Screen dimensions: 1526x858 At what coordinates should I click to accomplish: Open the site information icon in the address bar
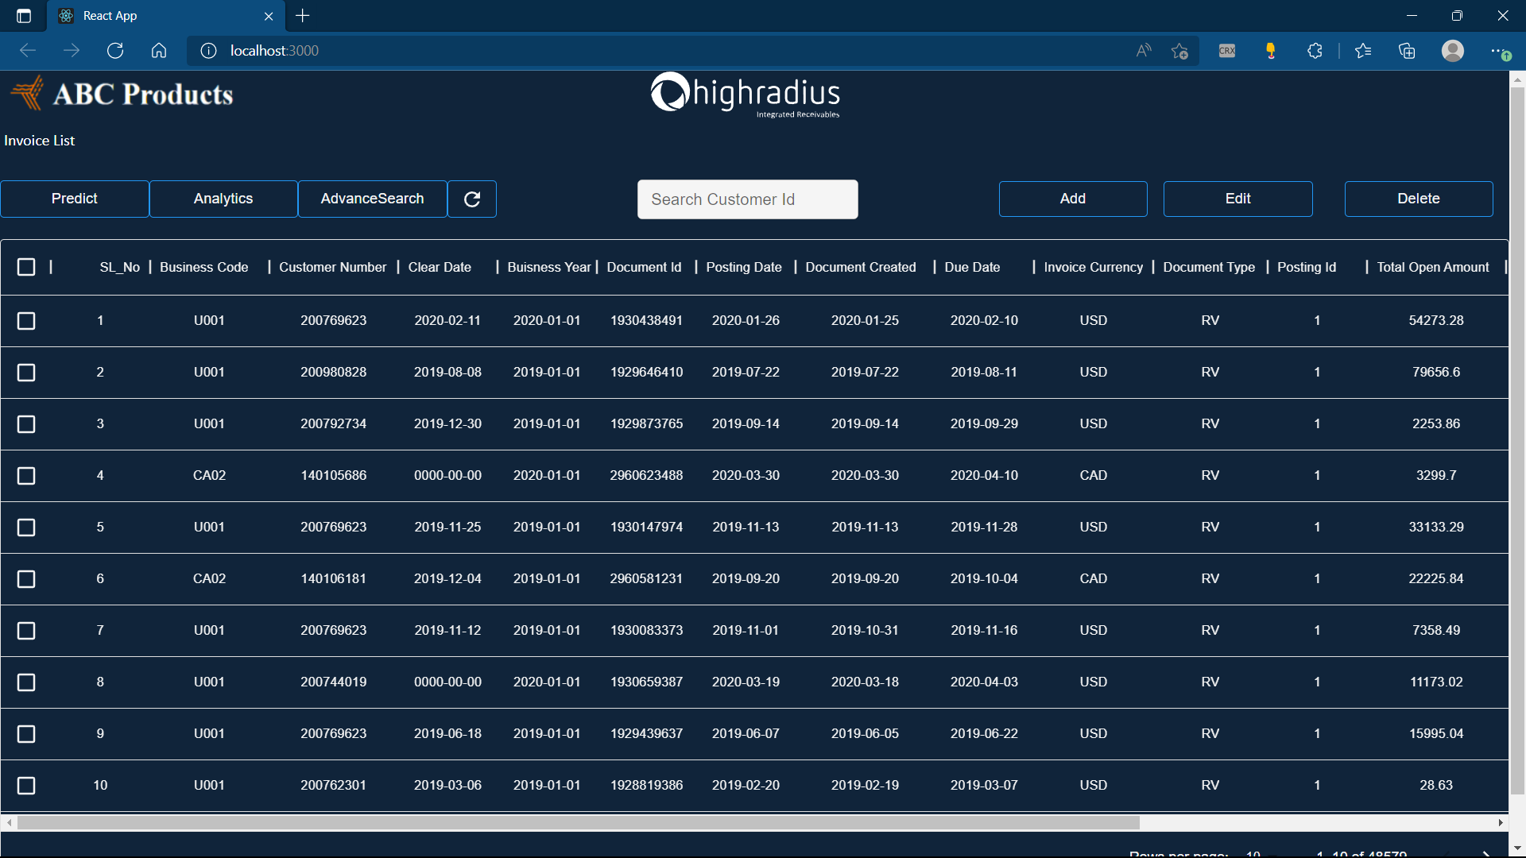208,51
